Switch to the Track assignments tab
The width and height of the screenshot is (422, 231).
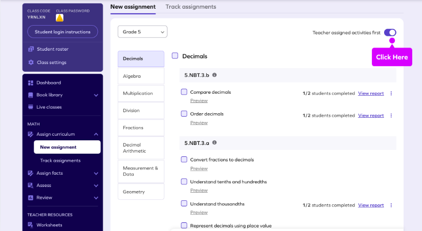(191, 7)
